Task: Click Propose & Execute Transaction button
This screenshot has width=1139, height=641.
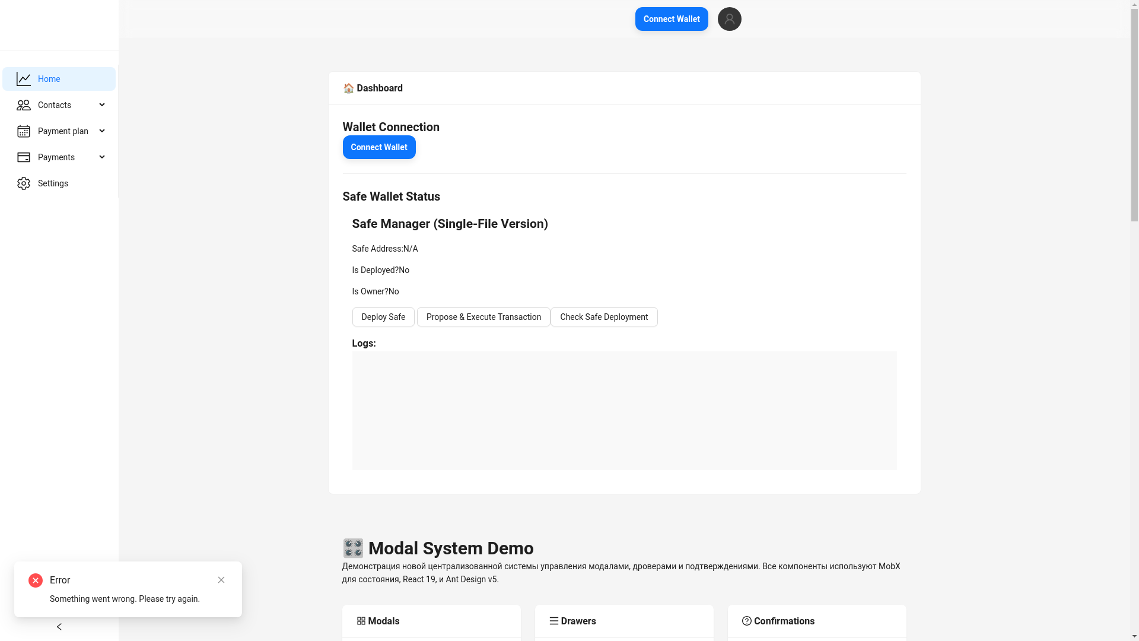Action: pyautogui.click(x=483, y=317)
